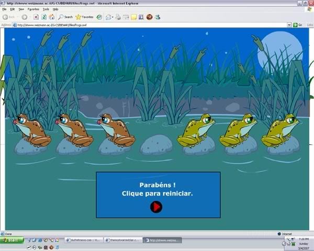Screen dimensions: 314x251
Task: Open the File menu
Action: 4,9
